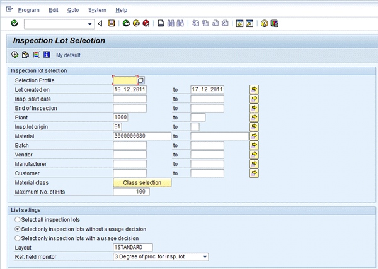Image resolution: width=378 pixels, height=269 pixels.
Task: Click Material field containing 3000000080
Action: click(142, 136)
